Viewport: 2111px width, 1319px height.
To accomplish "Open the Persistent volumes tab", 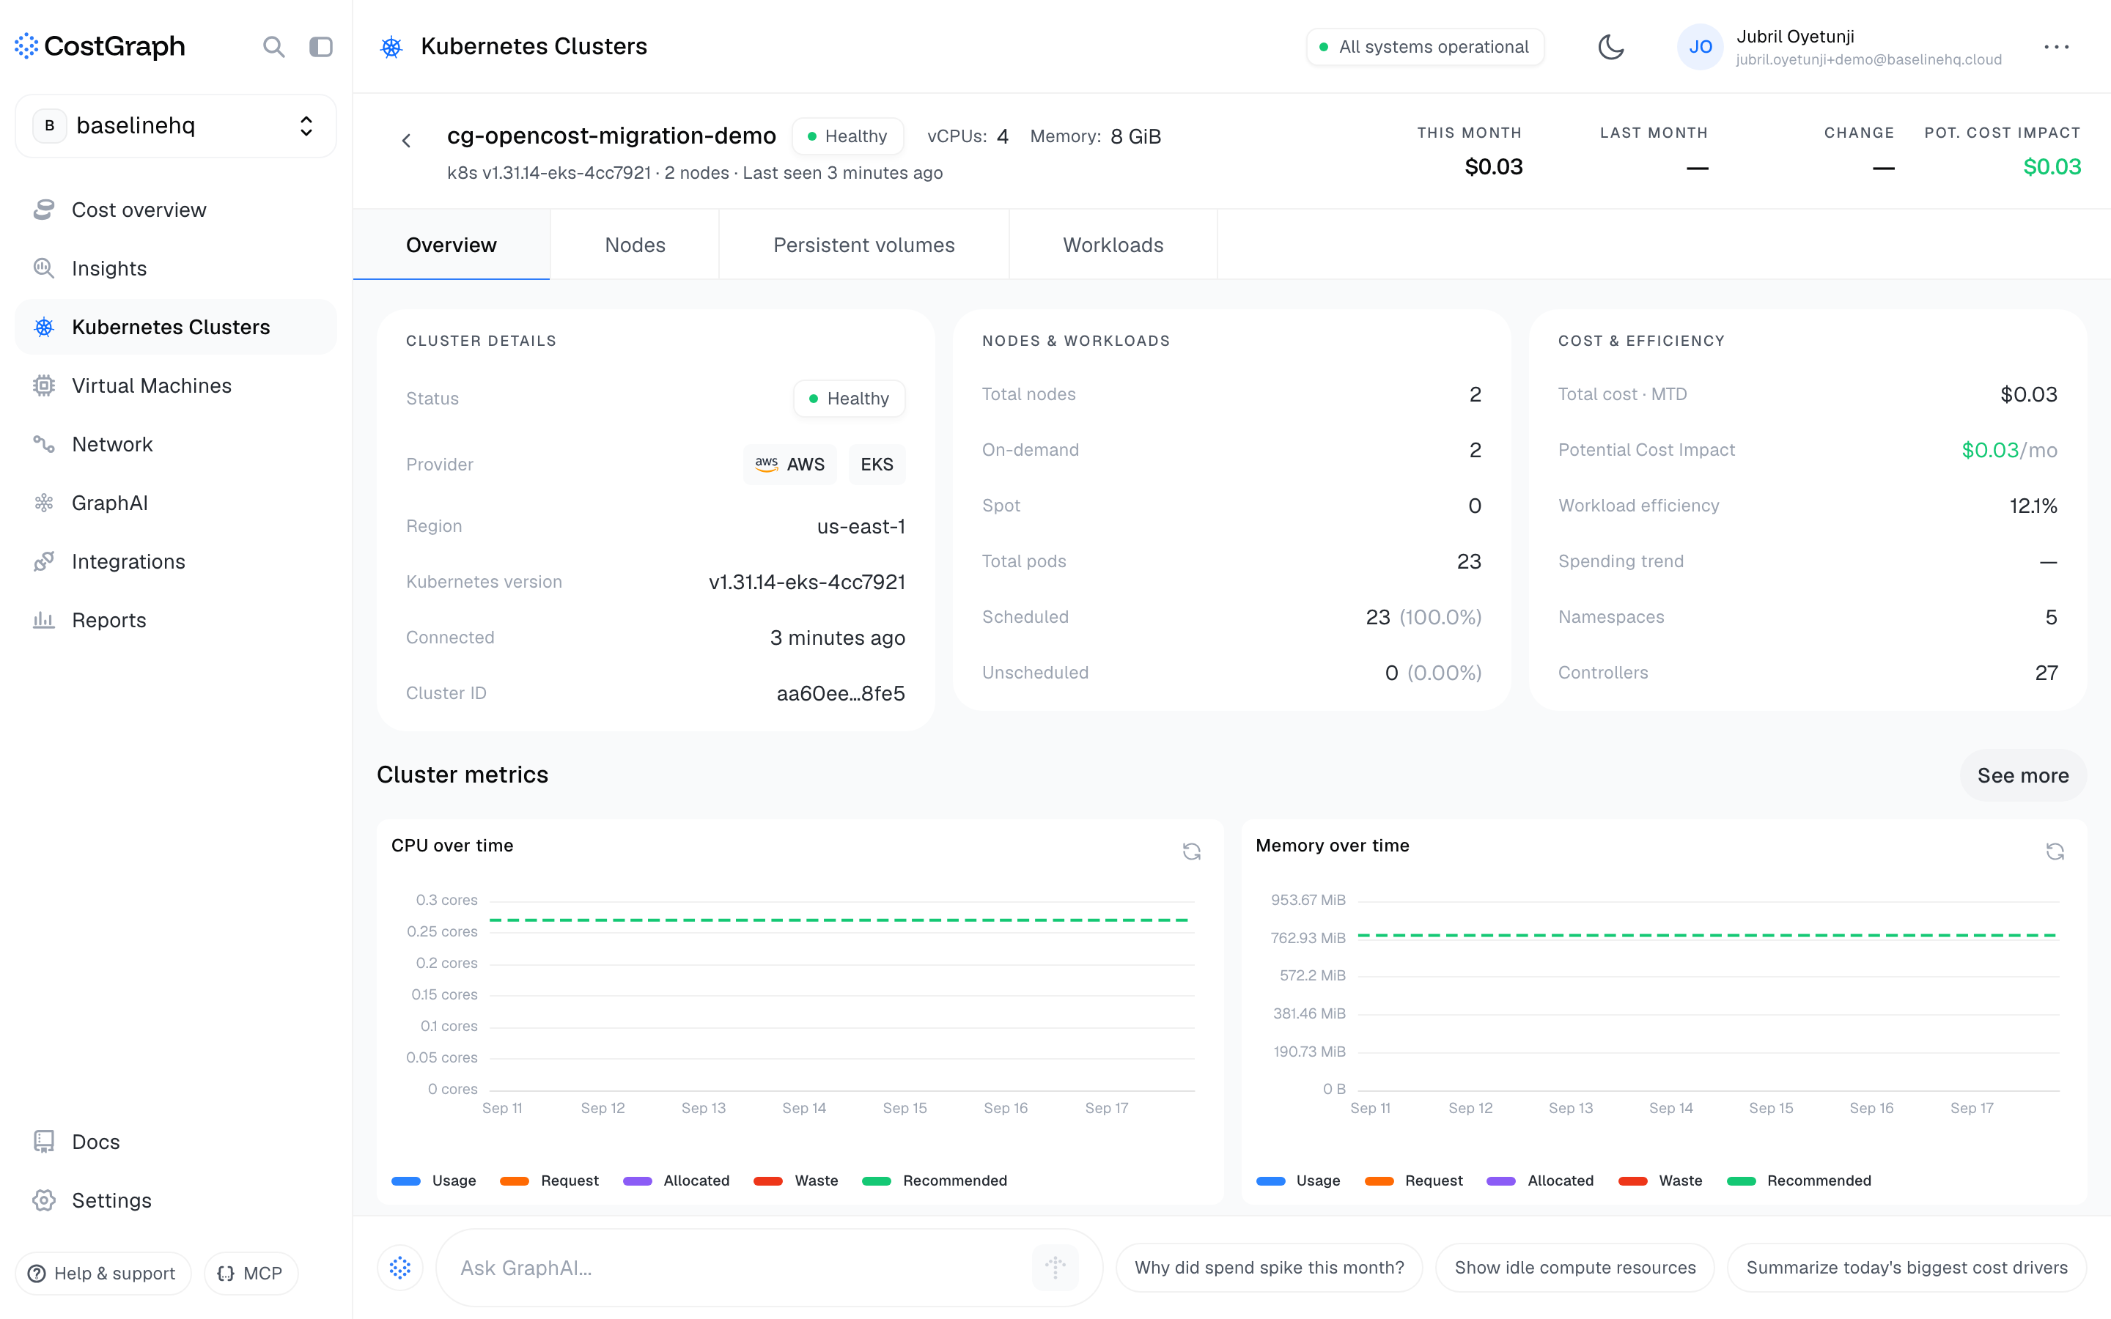I will click(863, 244).
